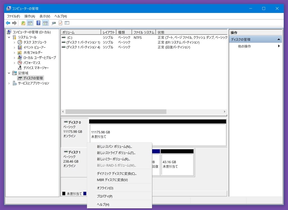
Task: Choose 新しいミラー ボリューム(R)...
Action: click(x=119, y=159)
